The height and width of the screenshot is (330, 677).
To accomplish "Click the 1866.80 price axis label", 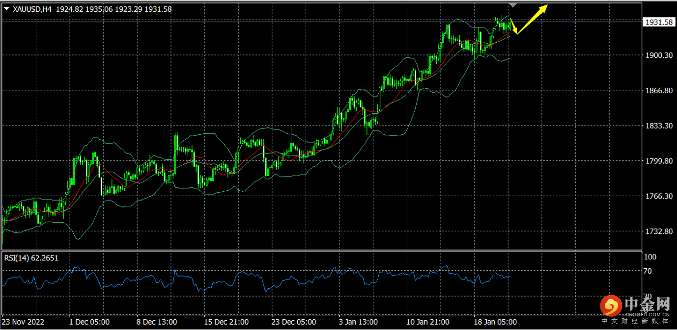I will 658,91.
